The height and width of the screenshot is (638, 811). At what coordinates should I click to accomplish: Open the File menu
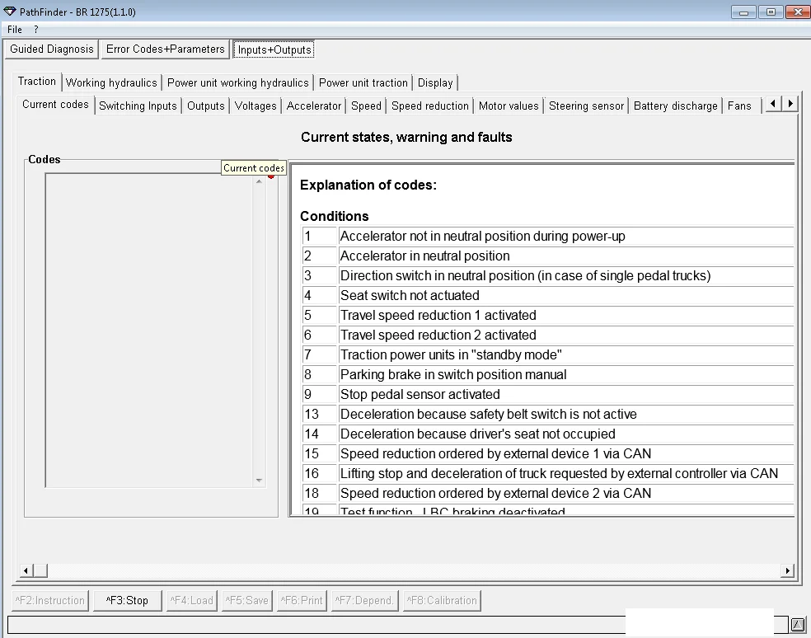click(x=14, y=29)
